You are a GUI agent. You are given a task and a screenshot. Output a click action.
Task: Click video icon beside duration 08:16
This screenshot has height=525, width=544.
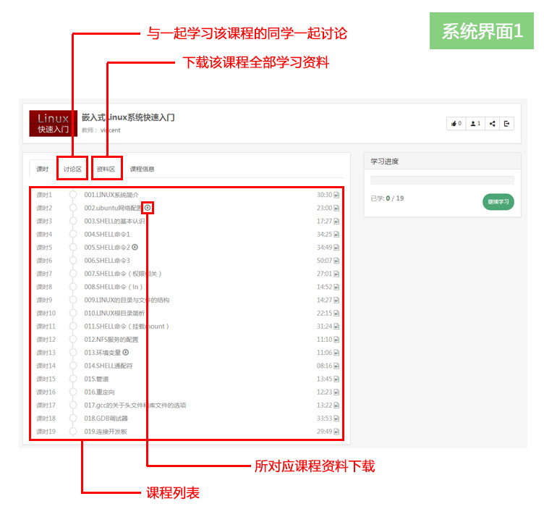(336, 366)
